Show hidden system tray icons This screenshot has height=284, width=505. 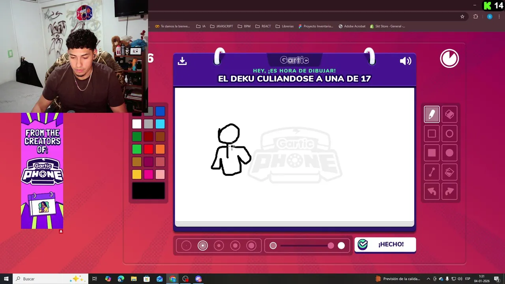click(x=428, y=279)
